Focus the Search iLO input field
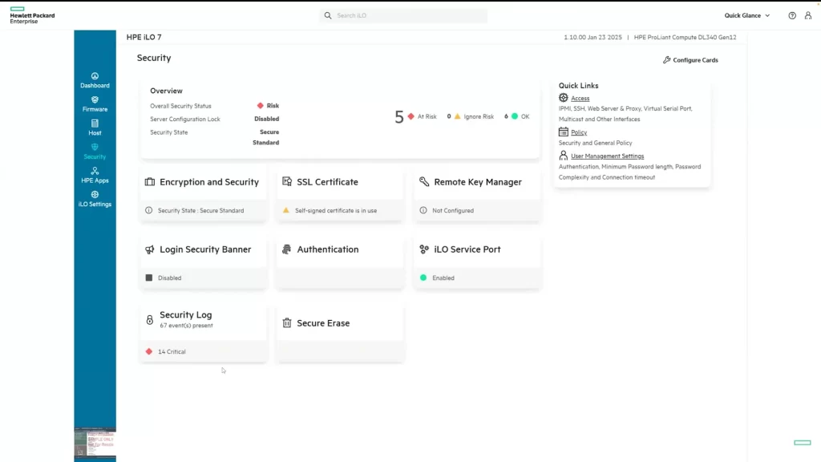This screenshot has width=821, height=462. [403, 16]
